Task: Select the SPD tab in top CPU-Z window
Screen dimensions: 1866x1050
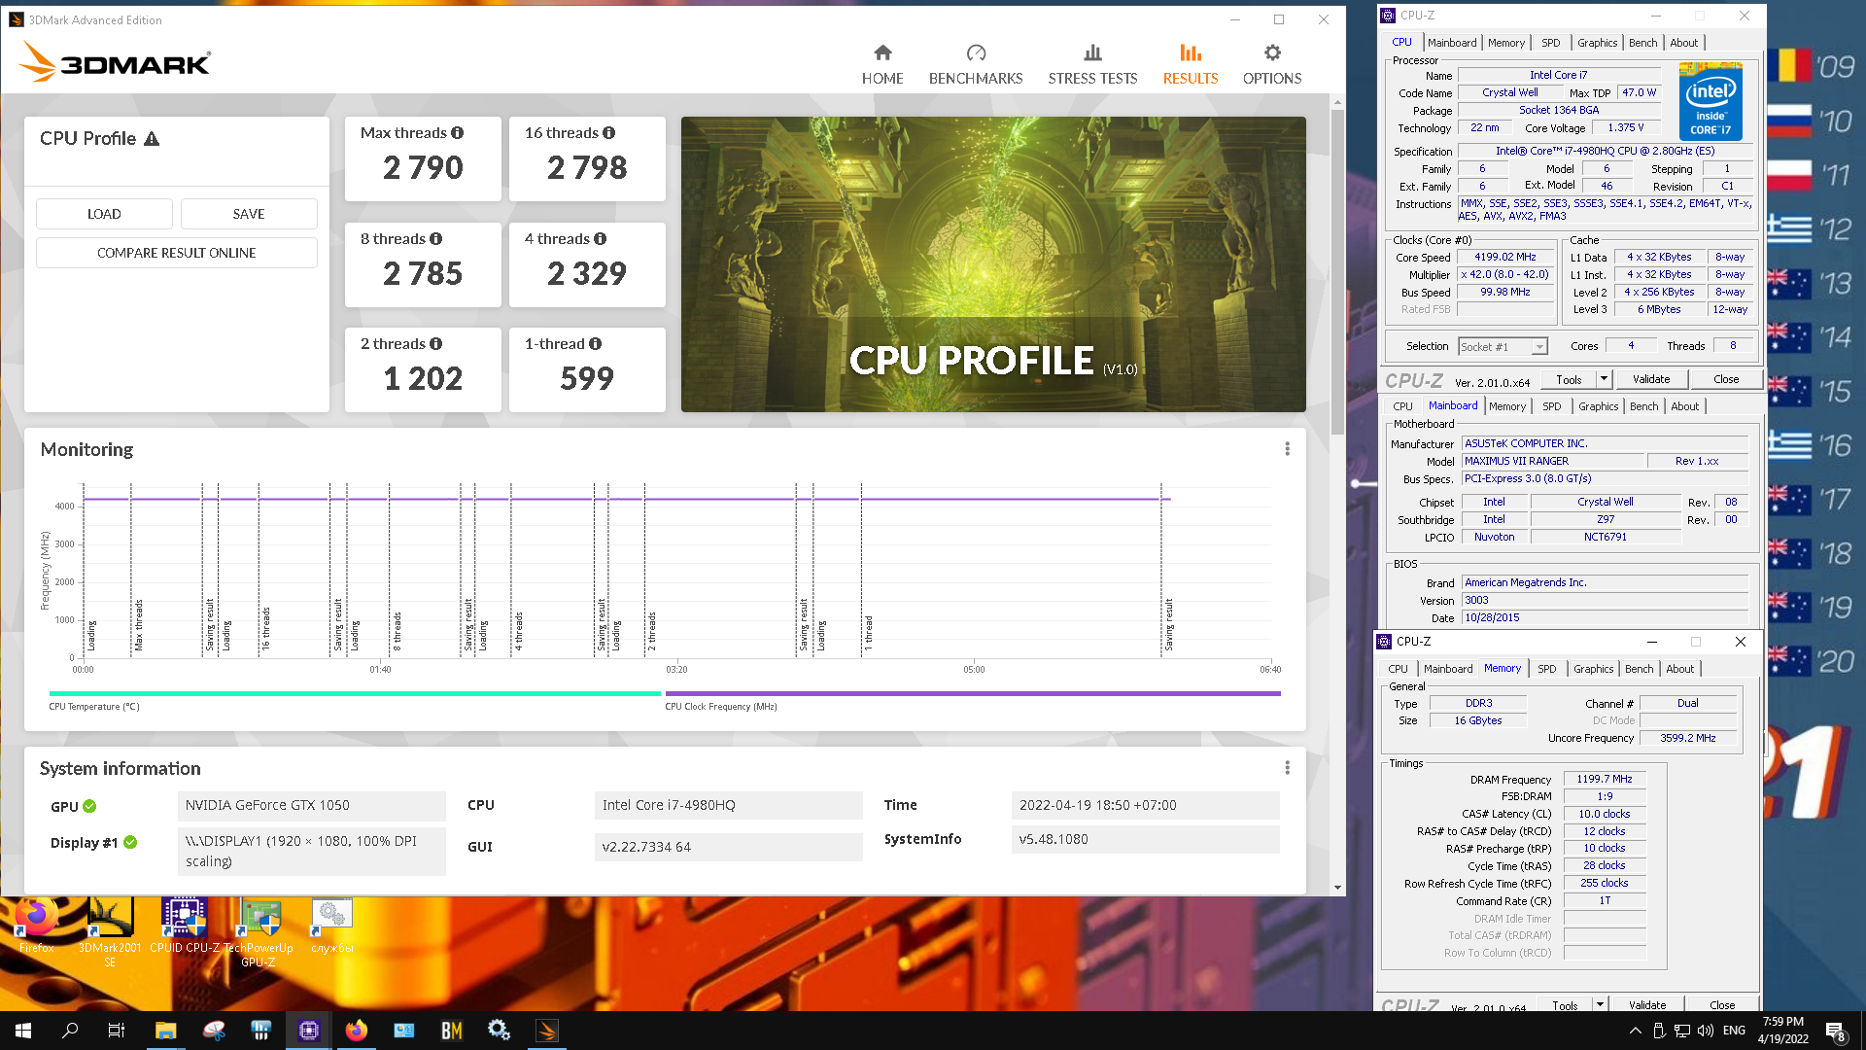Action: (x=1551, y=43)
